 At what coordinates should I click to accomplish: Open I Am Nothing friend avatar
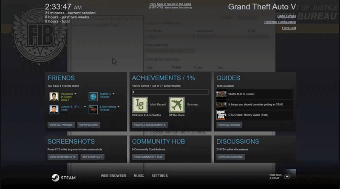point(93,109)
